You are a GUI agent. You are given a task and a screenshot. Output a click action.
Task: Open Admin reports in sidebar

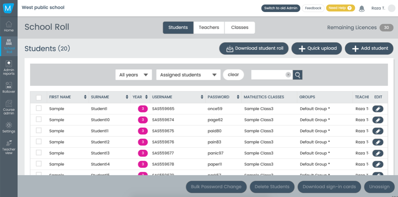9,67
